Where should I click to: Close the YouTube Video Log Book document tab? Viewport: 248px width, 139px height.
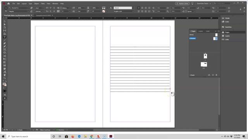click(32, 15)
